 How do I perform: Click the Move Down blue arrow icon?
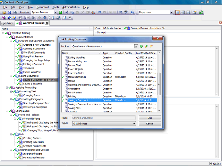45,18
